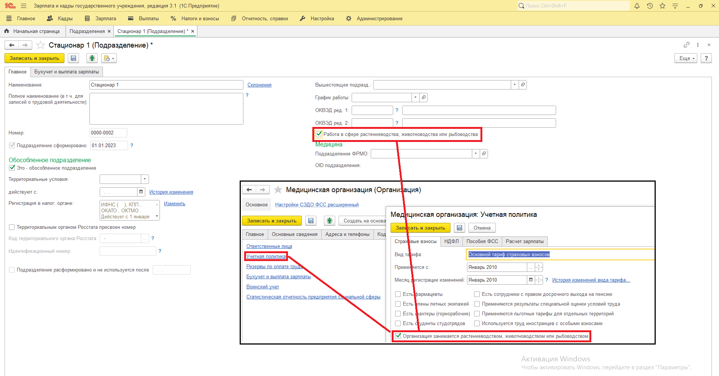Show help for Идентификационный номер
The height and width of the screenshot is (376, 719).
tap(160, 251)
